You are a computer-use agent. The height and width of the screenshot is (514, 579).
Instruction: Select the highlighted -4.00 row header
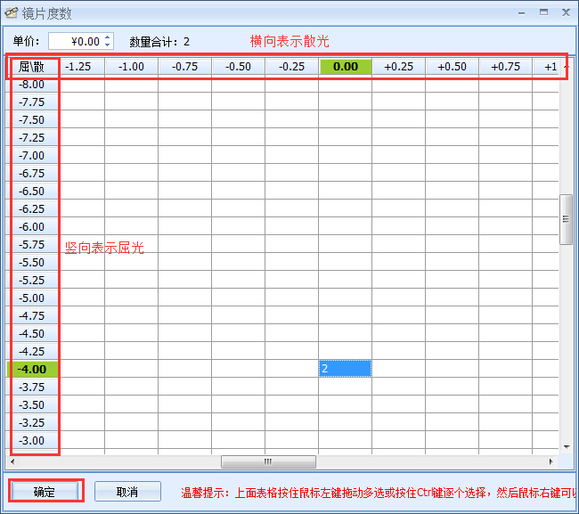pyautogui.click(x=32, y=369)
